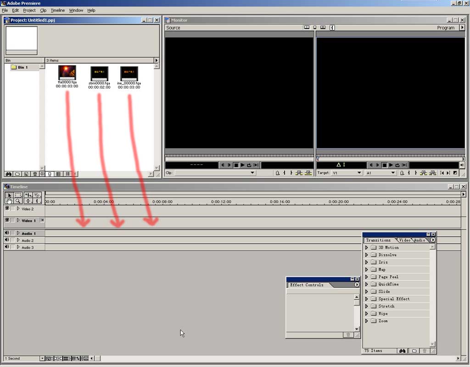Viewport: 470px width, 367px height.
Task: Switch to the Video effects tab
Action: 404,240
